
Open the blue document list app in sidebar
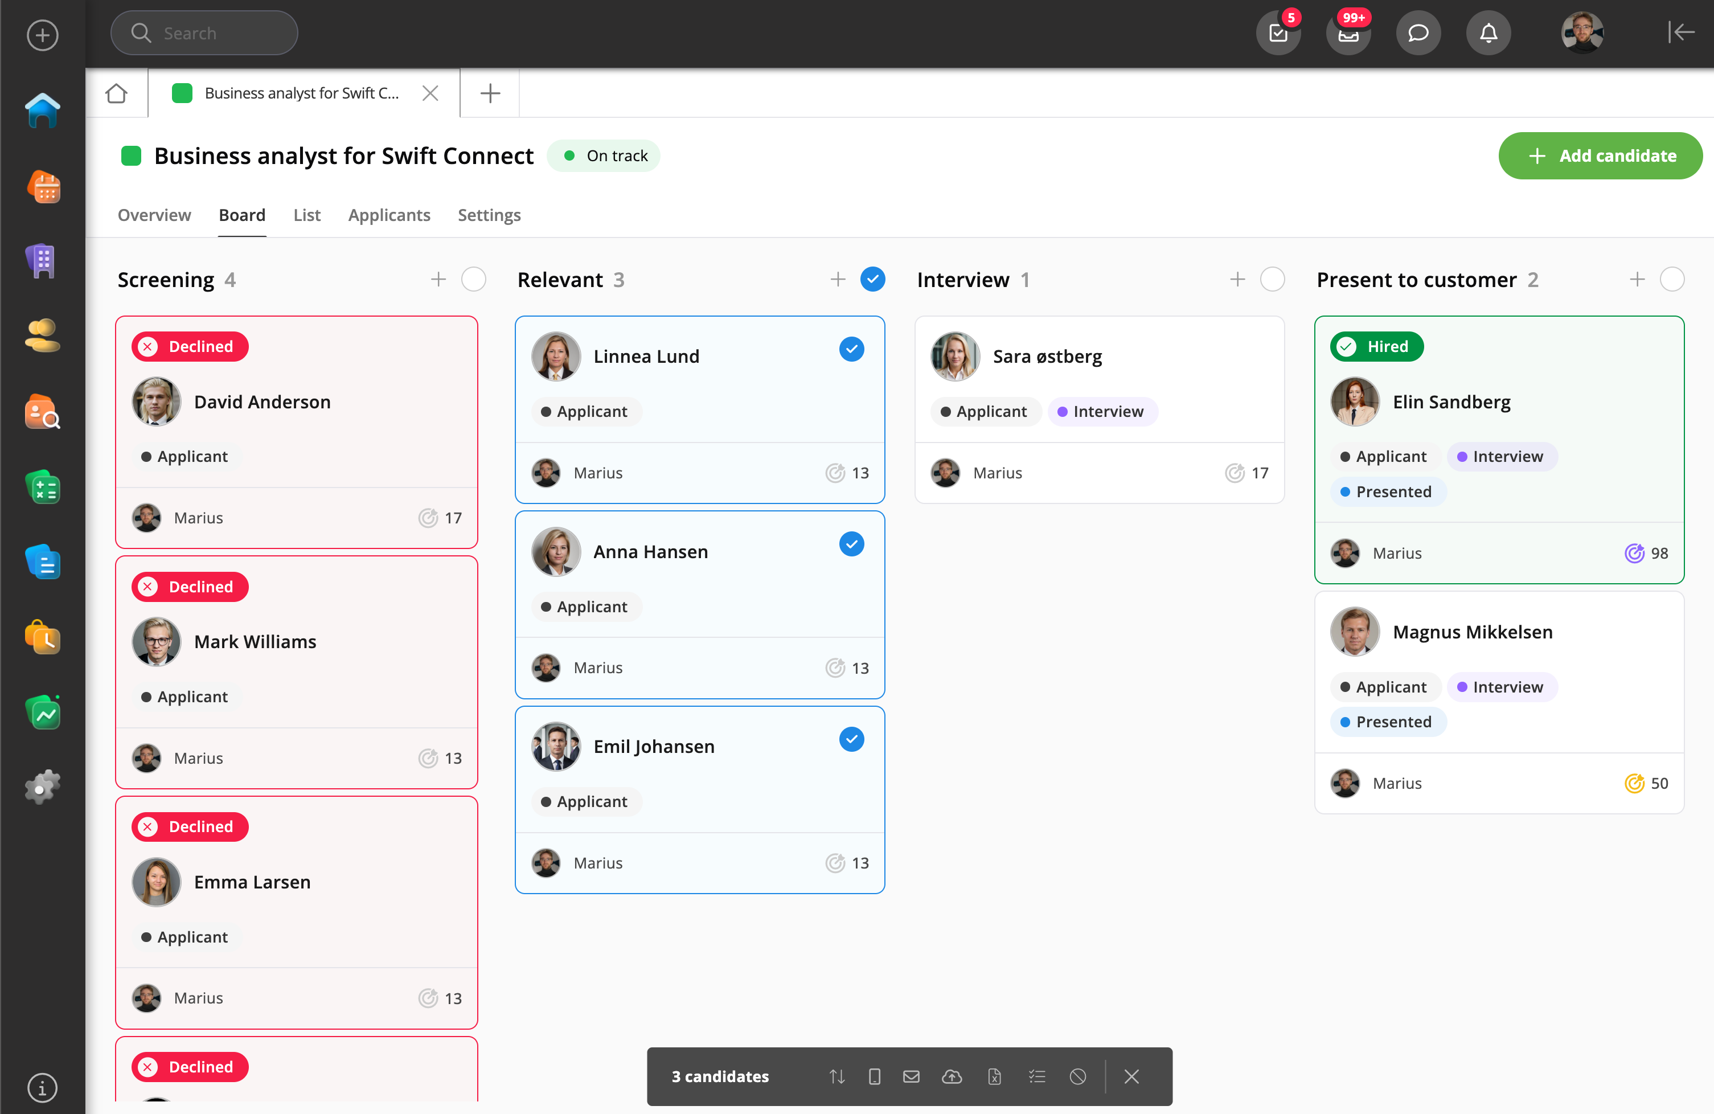tap(43, 562)
